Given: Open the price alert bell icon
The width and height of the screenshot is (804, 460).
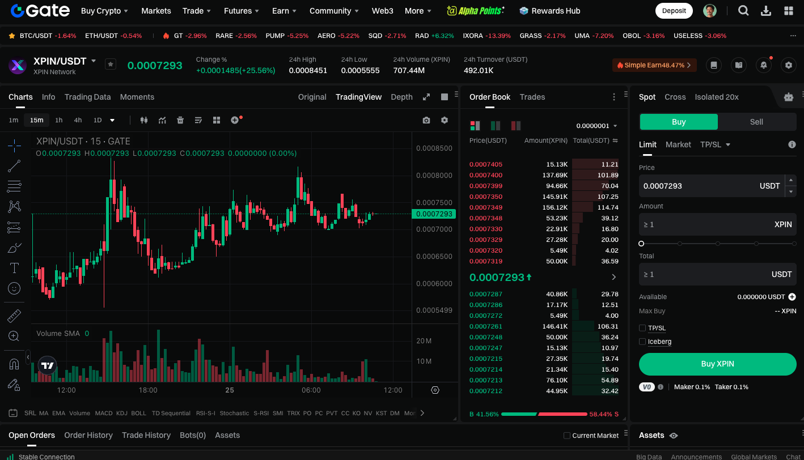Looking at the screenshot, I should [764, 65].
